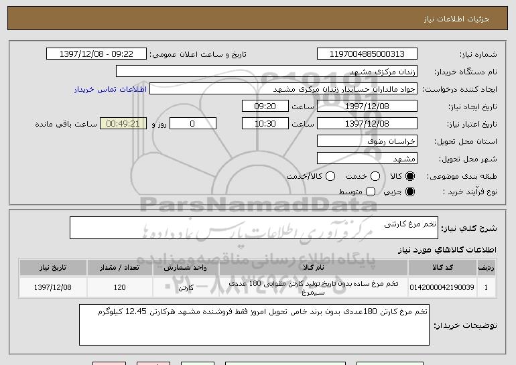Click the delivery province field خراسان رضوی
This screenshot has height=365, width=516.
tap(367, 141)
